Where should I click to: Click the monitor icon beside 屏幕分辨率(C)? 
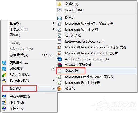click(4, 97)
